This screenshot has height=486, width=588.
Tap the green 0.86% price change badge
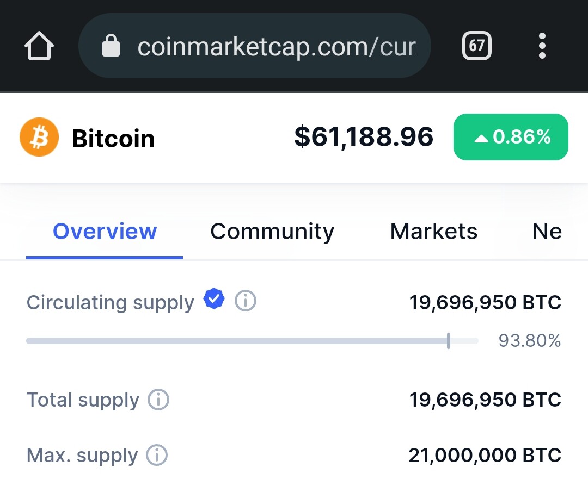pos(511,137)
